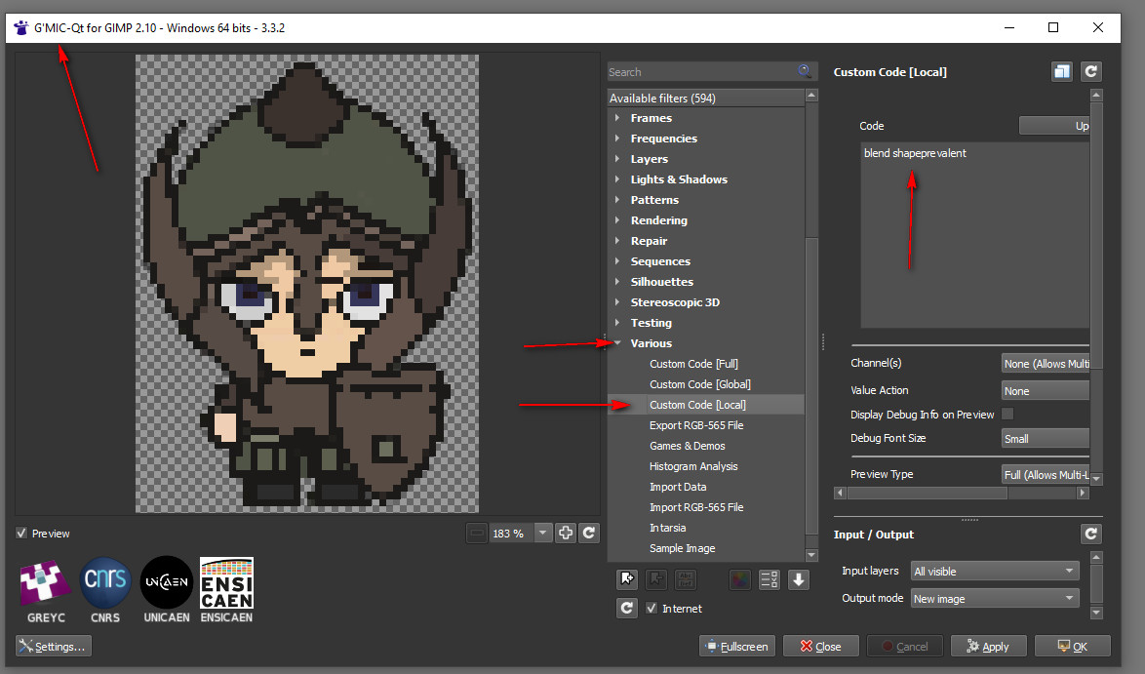Select Histogram Analysis filter
The image size is (1145, 674).
(x=693, y=466)
